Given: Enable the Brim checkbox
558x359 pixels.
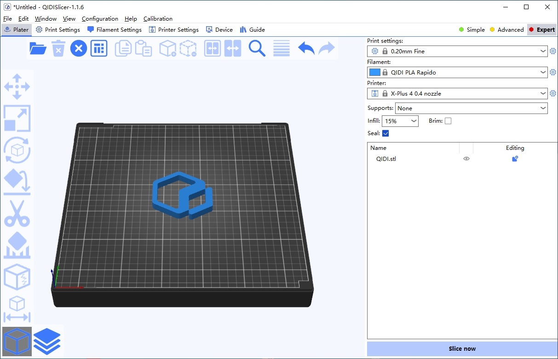Looking at the screenshot, I should point(448,121).
